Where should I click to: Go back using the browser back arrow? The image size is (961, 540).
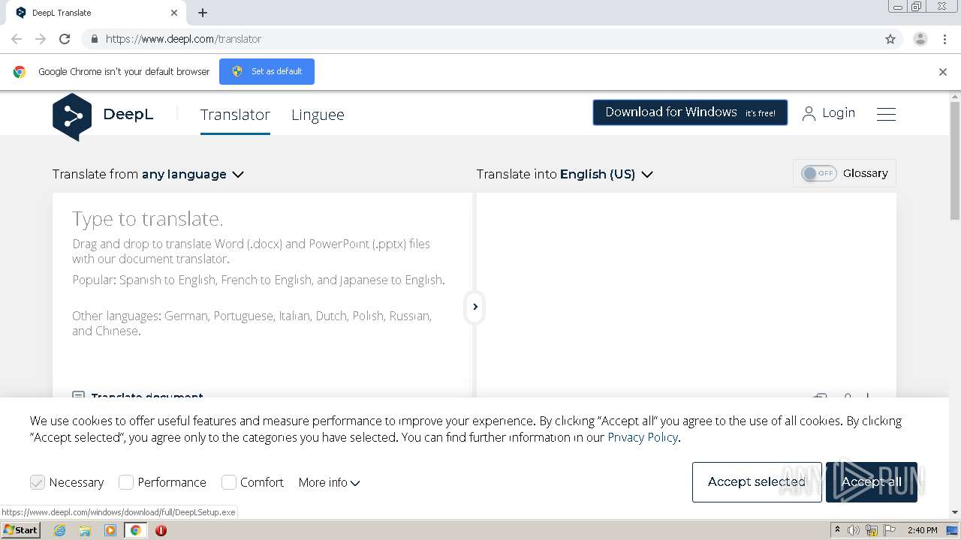(17, 39)
